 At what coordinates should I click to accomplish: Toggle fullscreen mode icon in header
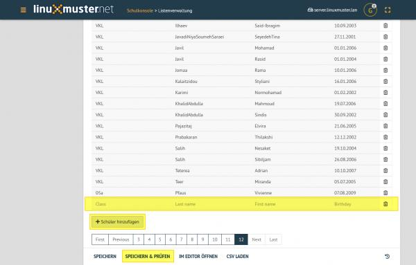pyautogui.click(x=388, y=10)
